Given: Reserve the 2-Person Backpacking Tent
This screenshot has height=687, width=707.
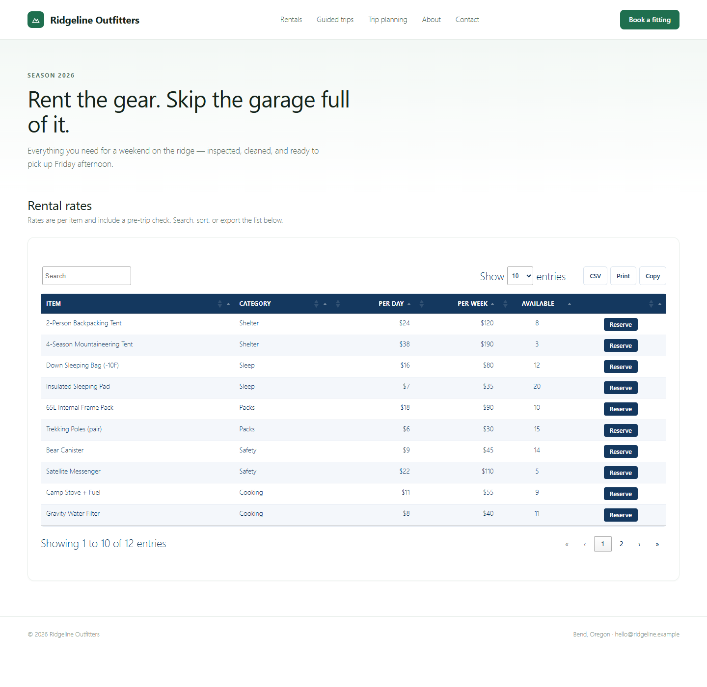Looking at the screenshot, I should pyautogui.click(x=621, y=324).
